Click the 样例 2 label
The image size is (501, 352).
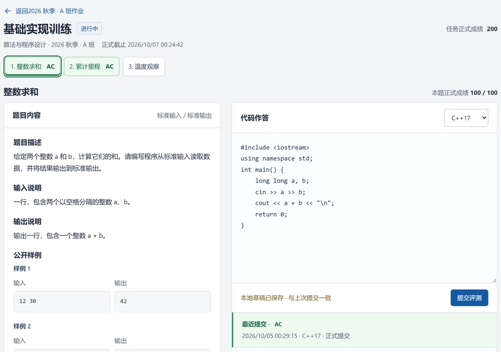(22, 326)
